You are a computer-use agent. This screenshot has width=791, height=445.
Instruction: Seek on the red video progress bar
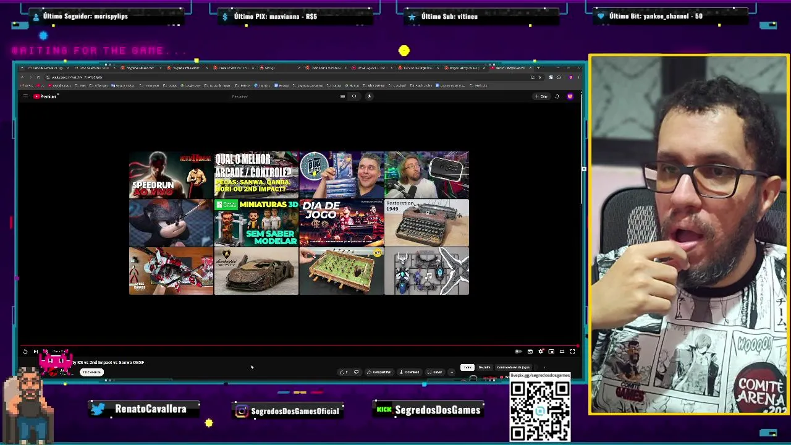coord(300,346)
